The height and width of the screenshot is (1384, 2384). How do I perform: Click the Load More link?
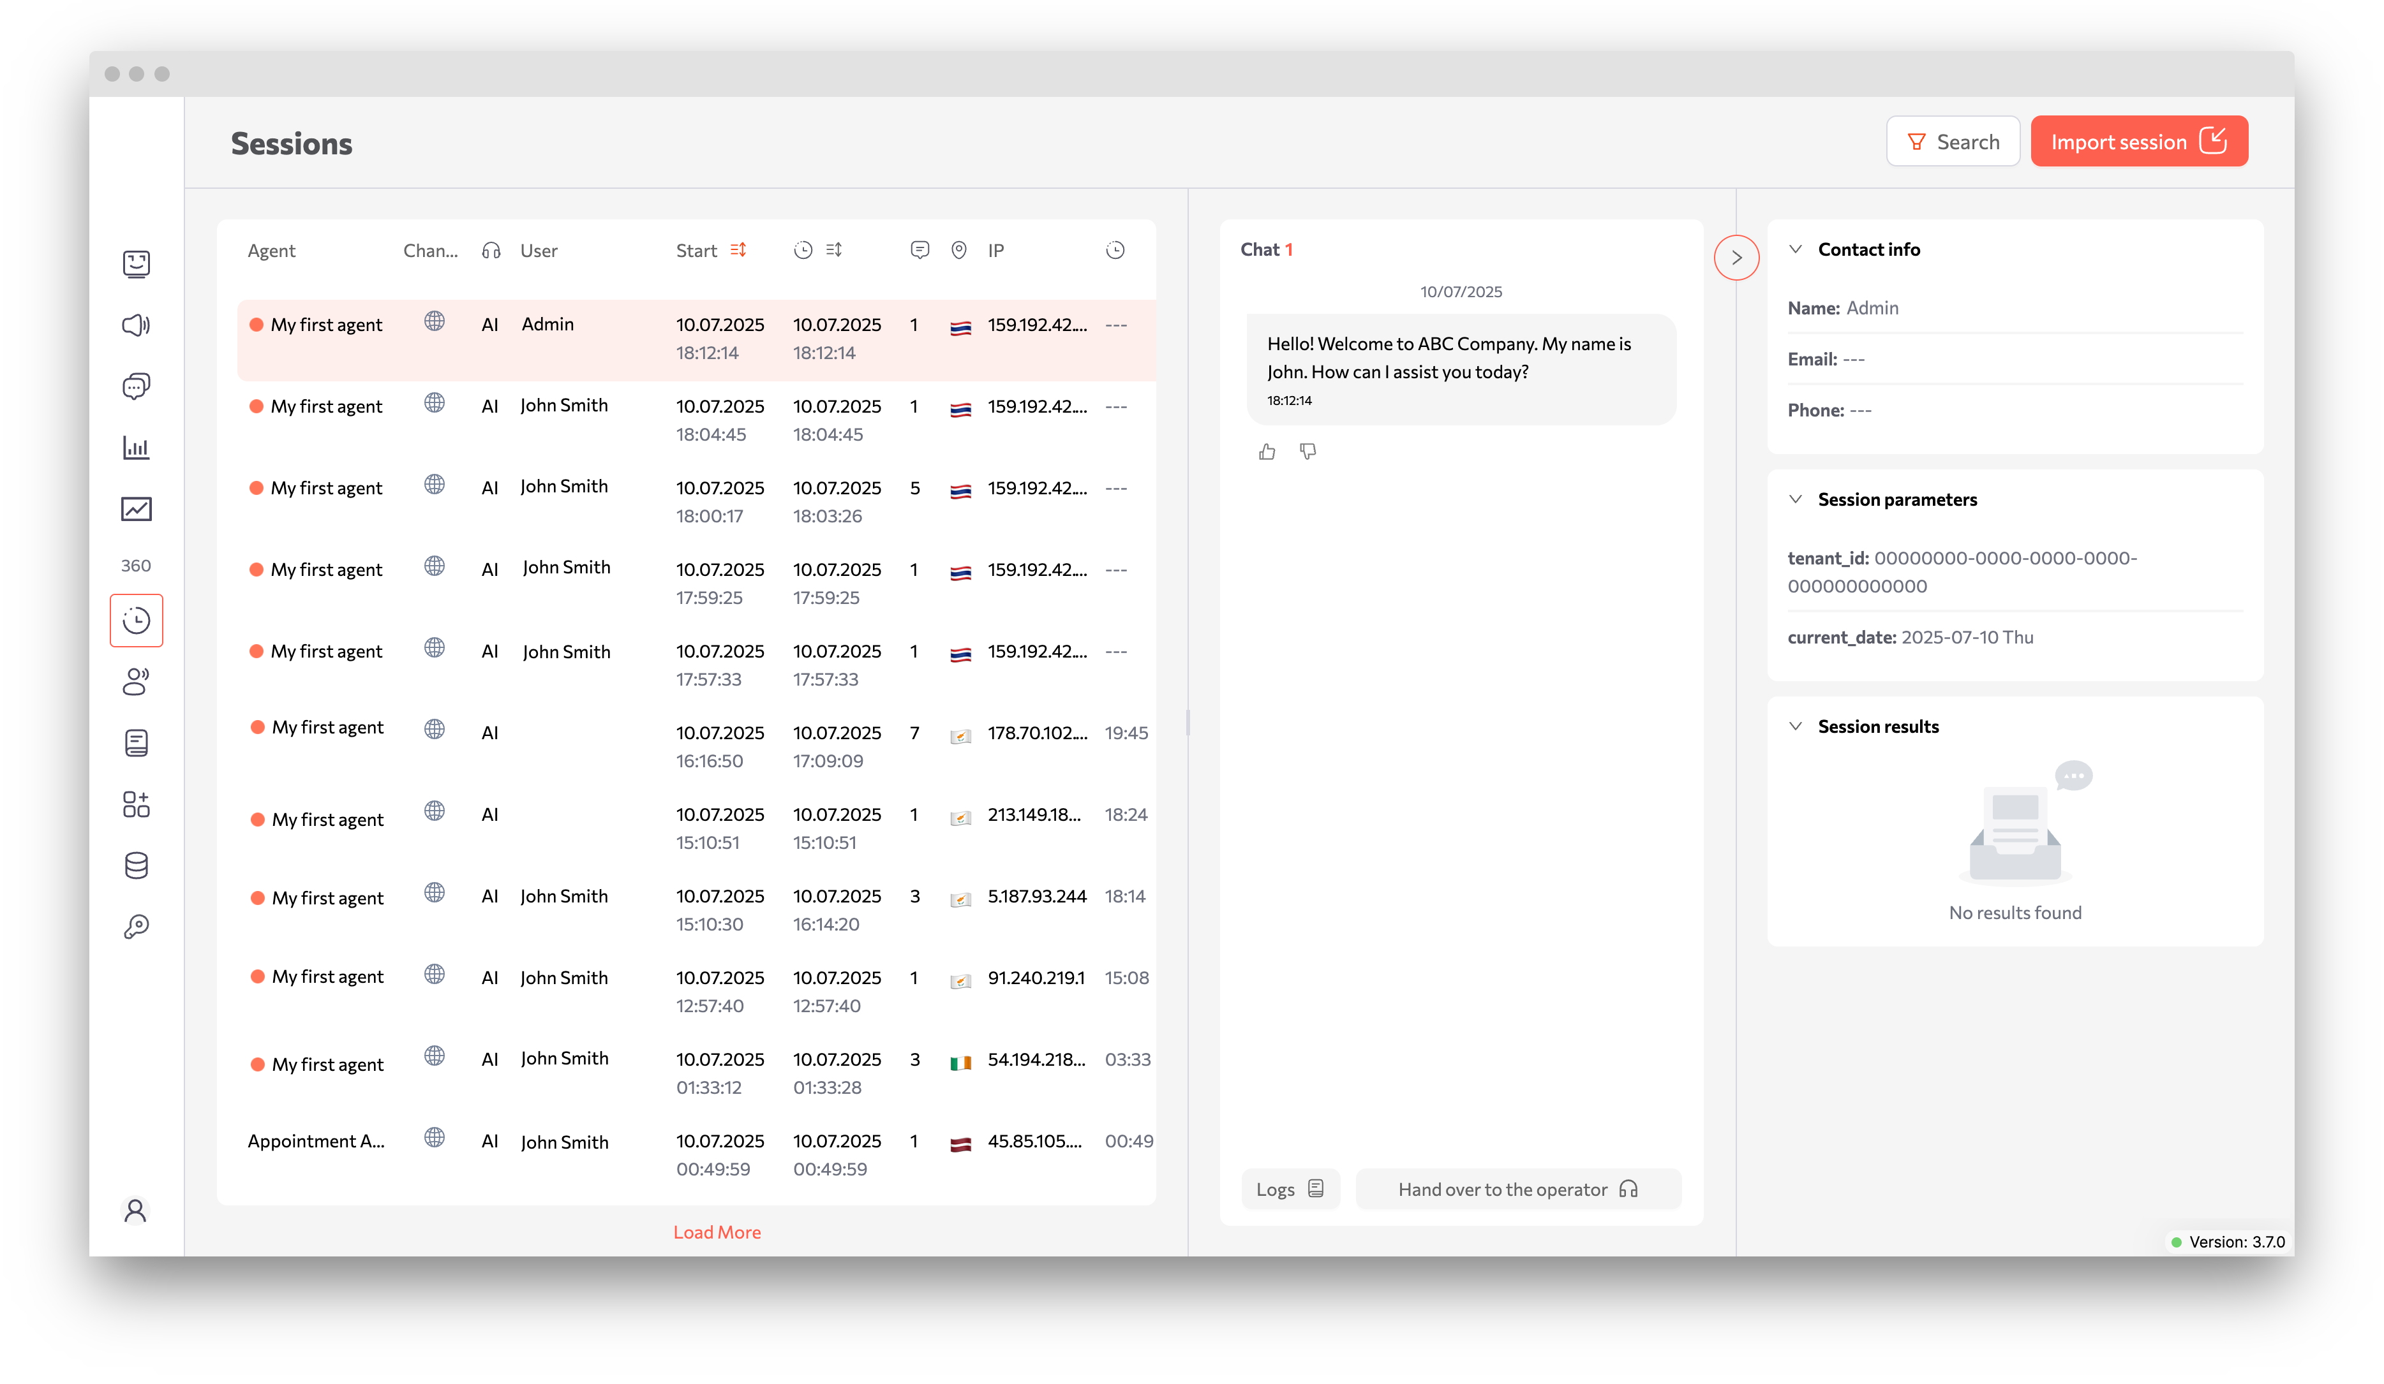[x=716, y=1232]
